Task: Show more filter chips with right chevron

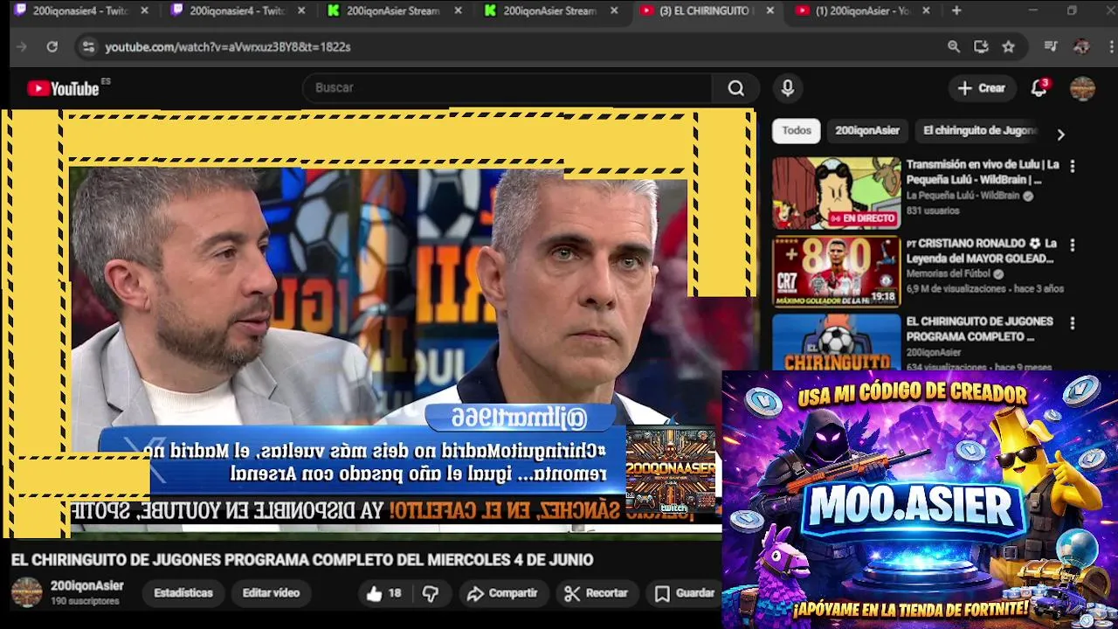Action: tap(1060, 135)
